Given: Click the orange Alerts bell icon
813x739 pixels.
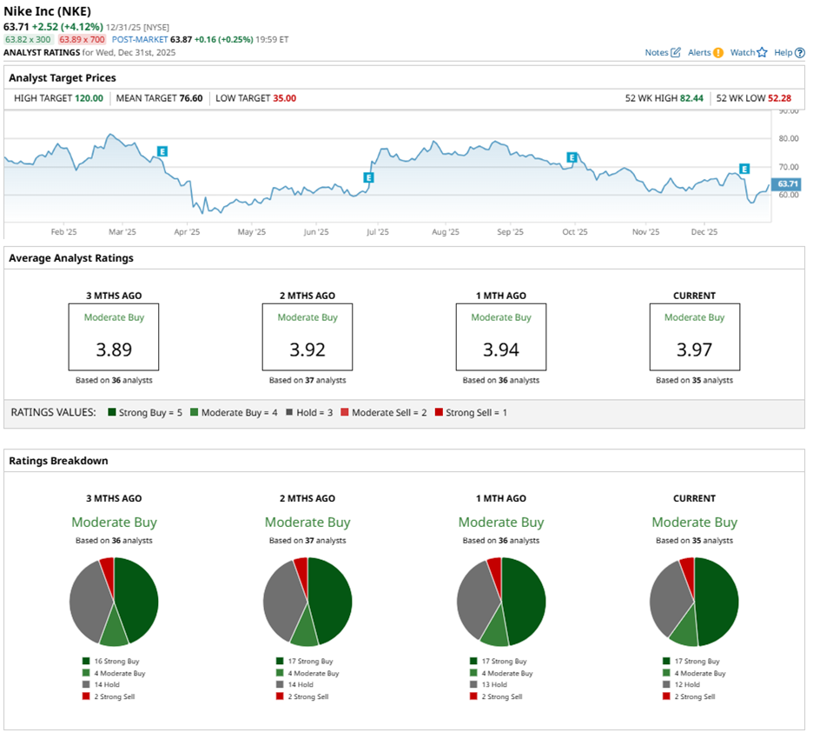Looking at the screenshot, I should 718,53.
